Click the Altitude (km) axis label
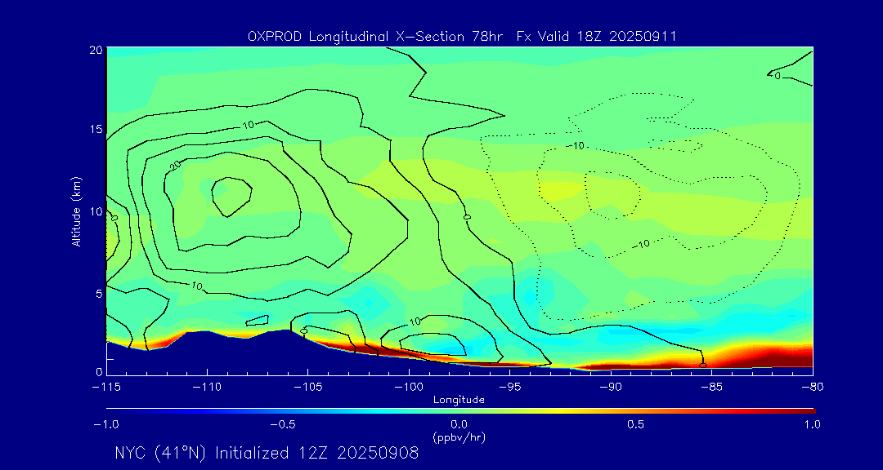883x470 pixels. click(76, 211)
